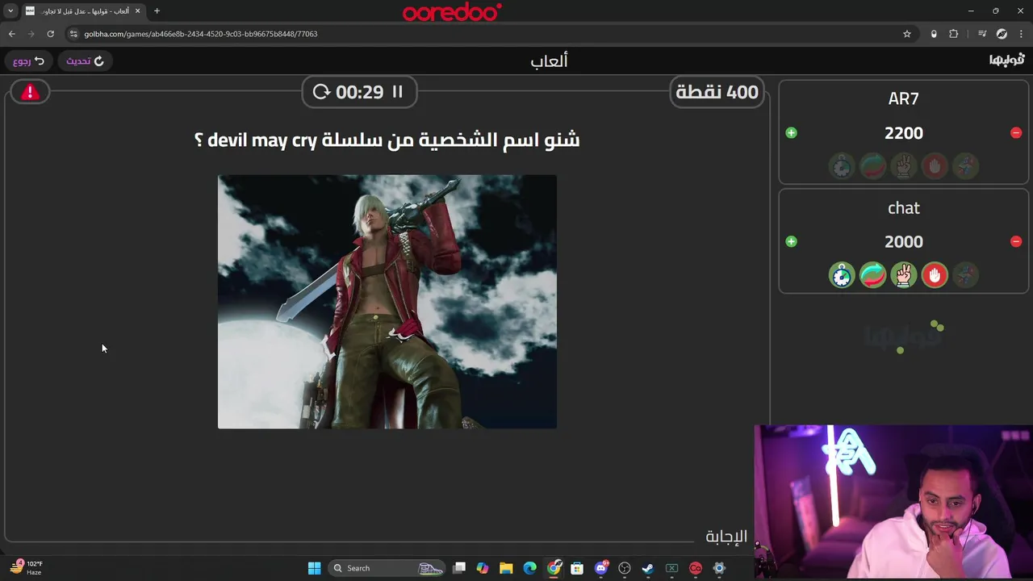The height and width of the screenshot is (581, 1033).
Task: Use chat team's stopwatch power-up
Action: (842, 275)
